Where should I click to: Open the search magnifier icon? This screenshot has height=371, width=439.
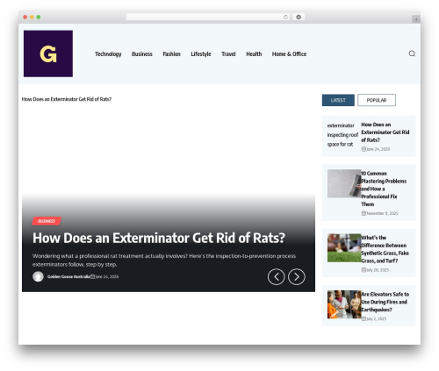point(412,54)
